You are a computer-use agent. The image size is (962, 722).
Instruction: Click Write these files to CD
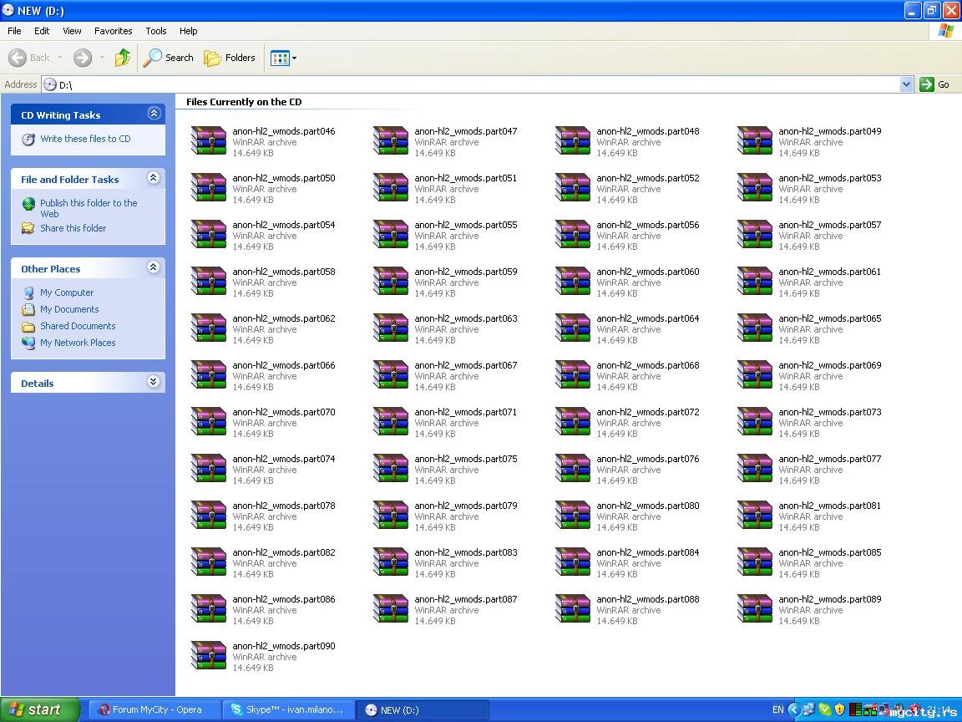tap(85, 139)
